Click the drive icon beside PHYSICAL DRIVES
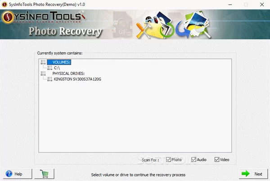 (x=43, y=74)
